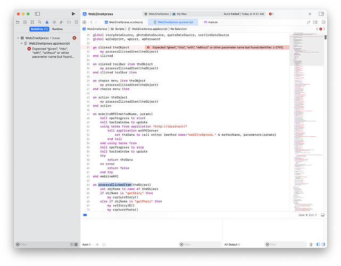Screen dimensions: 341x266
Task: Open the Report navigator icon
Action: (x=76, y=22)
